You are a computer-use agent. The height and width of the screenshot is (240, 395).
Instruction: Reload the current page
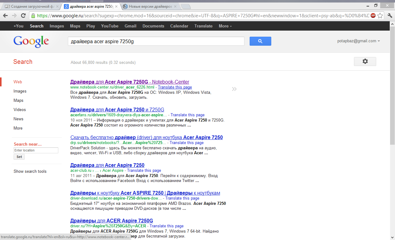pyautogui.click(x=23, y=15)
